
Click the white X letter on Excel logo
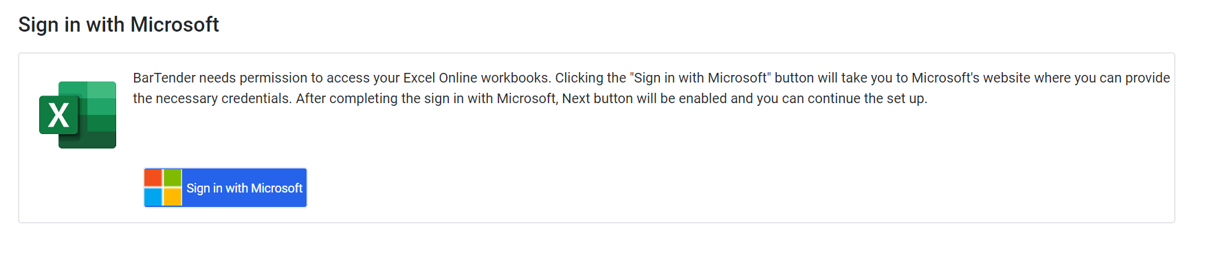point(58,115)
